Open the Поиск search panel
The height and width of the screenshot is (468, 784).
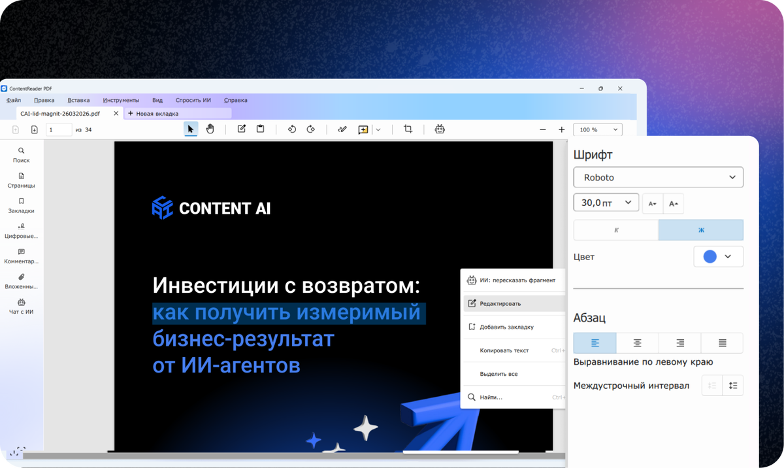(x=22, y=155)
